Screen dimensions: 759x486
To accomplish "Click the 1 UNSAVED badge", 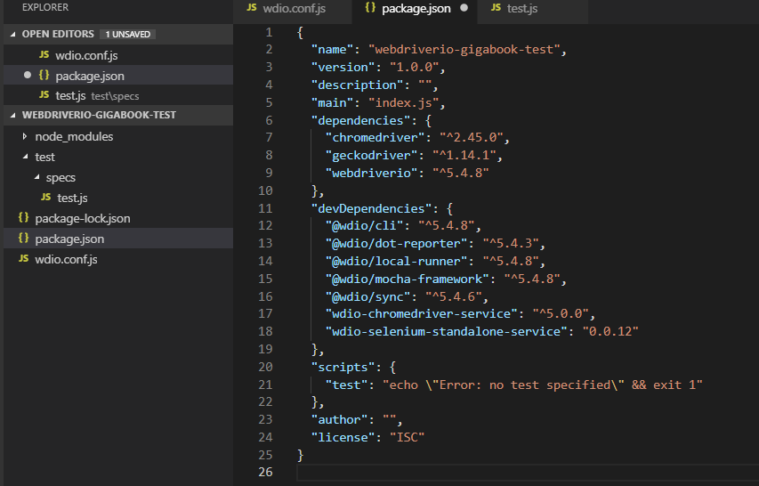I will pyautogui.click(x=128, y=35).
